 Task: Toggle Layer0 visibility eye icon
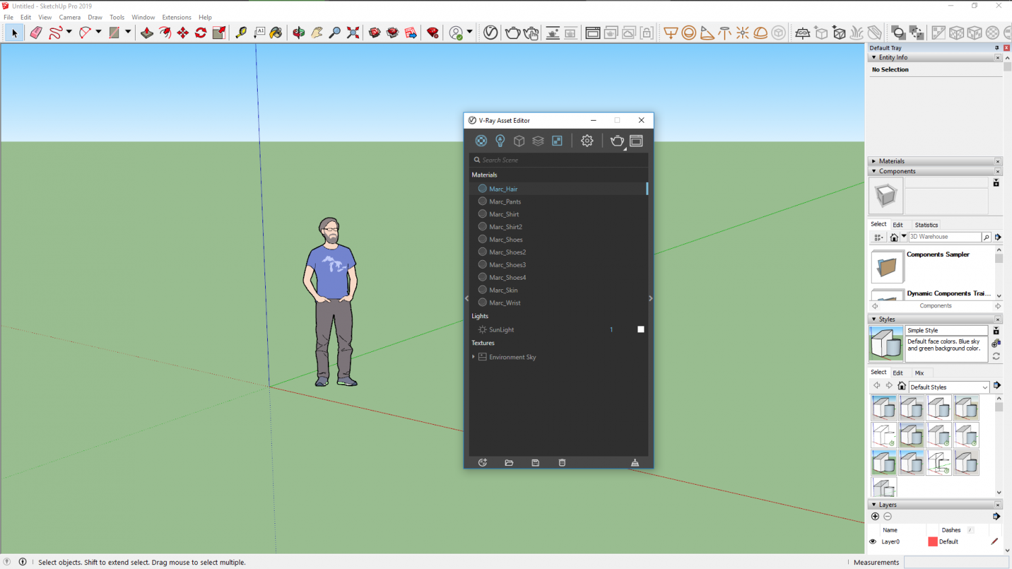(873, 541)
